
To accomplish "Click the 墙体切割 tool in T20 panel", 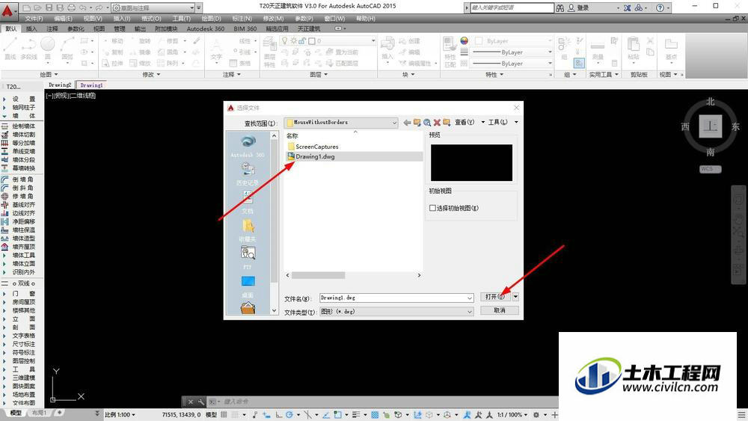I will (x=23, y=135).
